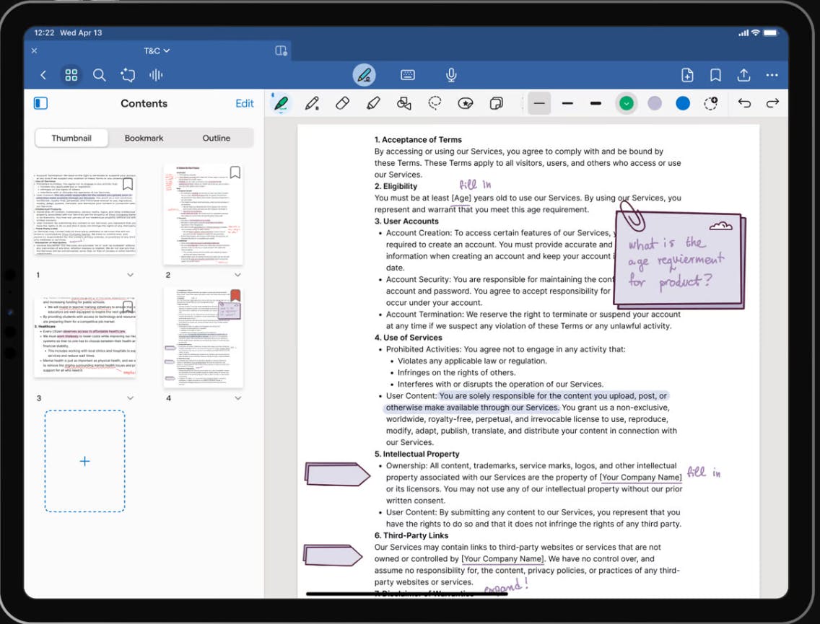Close the T&C document tab
Image resolution: width=820 pixels, height=624 pixels.
(x=34, y=50)
